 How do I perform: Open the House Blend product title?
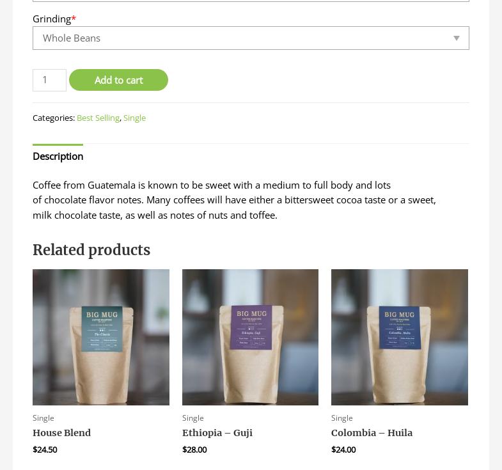coord(61,433)
